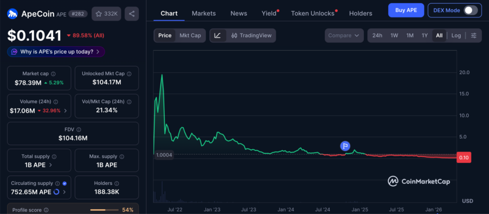The width and height of the screenshot is (489, 214).
Task: Expand the Volume (24h) details arrow
Action: pos(65,111)
